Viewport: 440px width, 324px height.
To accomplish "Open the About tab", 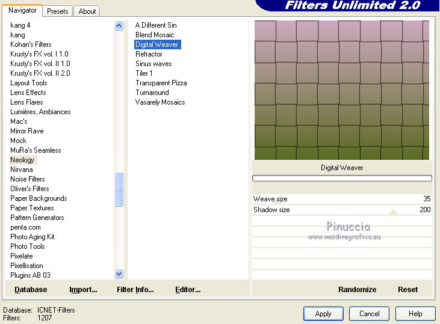I will click(x=87, y=11).
